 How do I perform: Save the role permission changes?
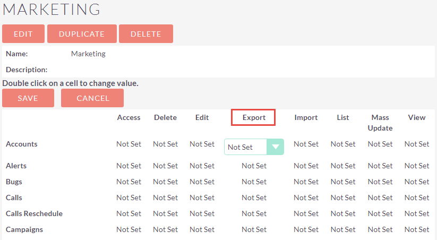[28, 98]
